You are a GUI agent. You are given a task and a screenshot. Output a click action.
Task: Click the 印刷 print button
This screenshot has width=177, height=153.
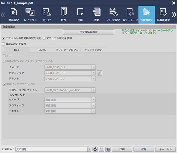click(122, 149)
